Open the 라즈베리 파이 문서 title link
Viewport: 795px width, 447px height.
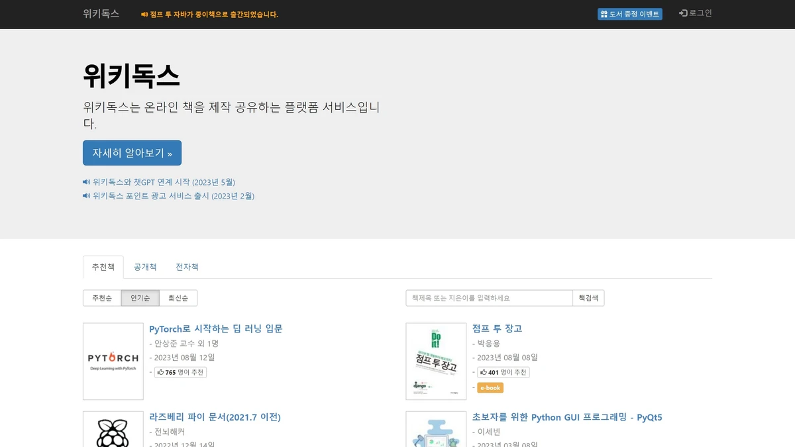pyautogui.click(x=215, y=417)
